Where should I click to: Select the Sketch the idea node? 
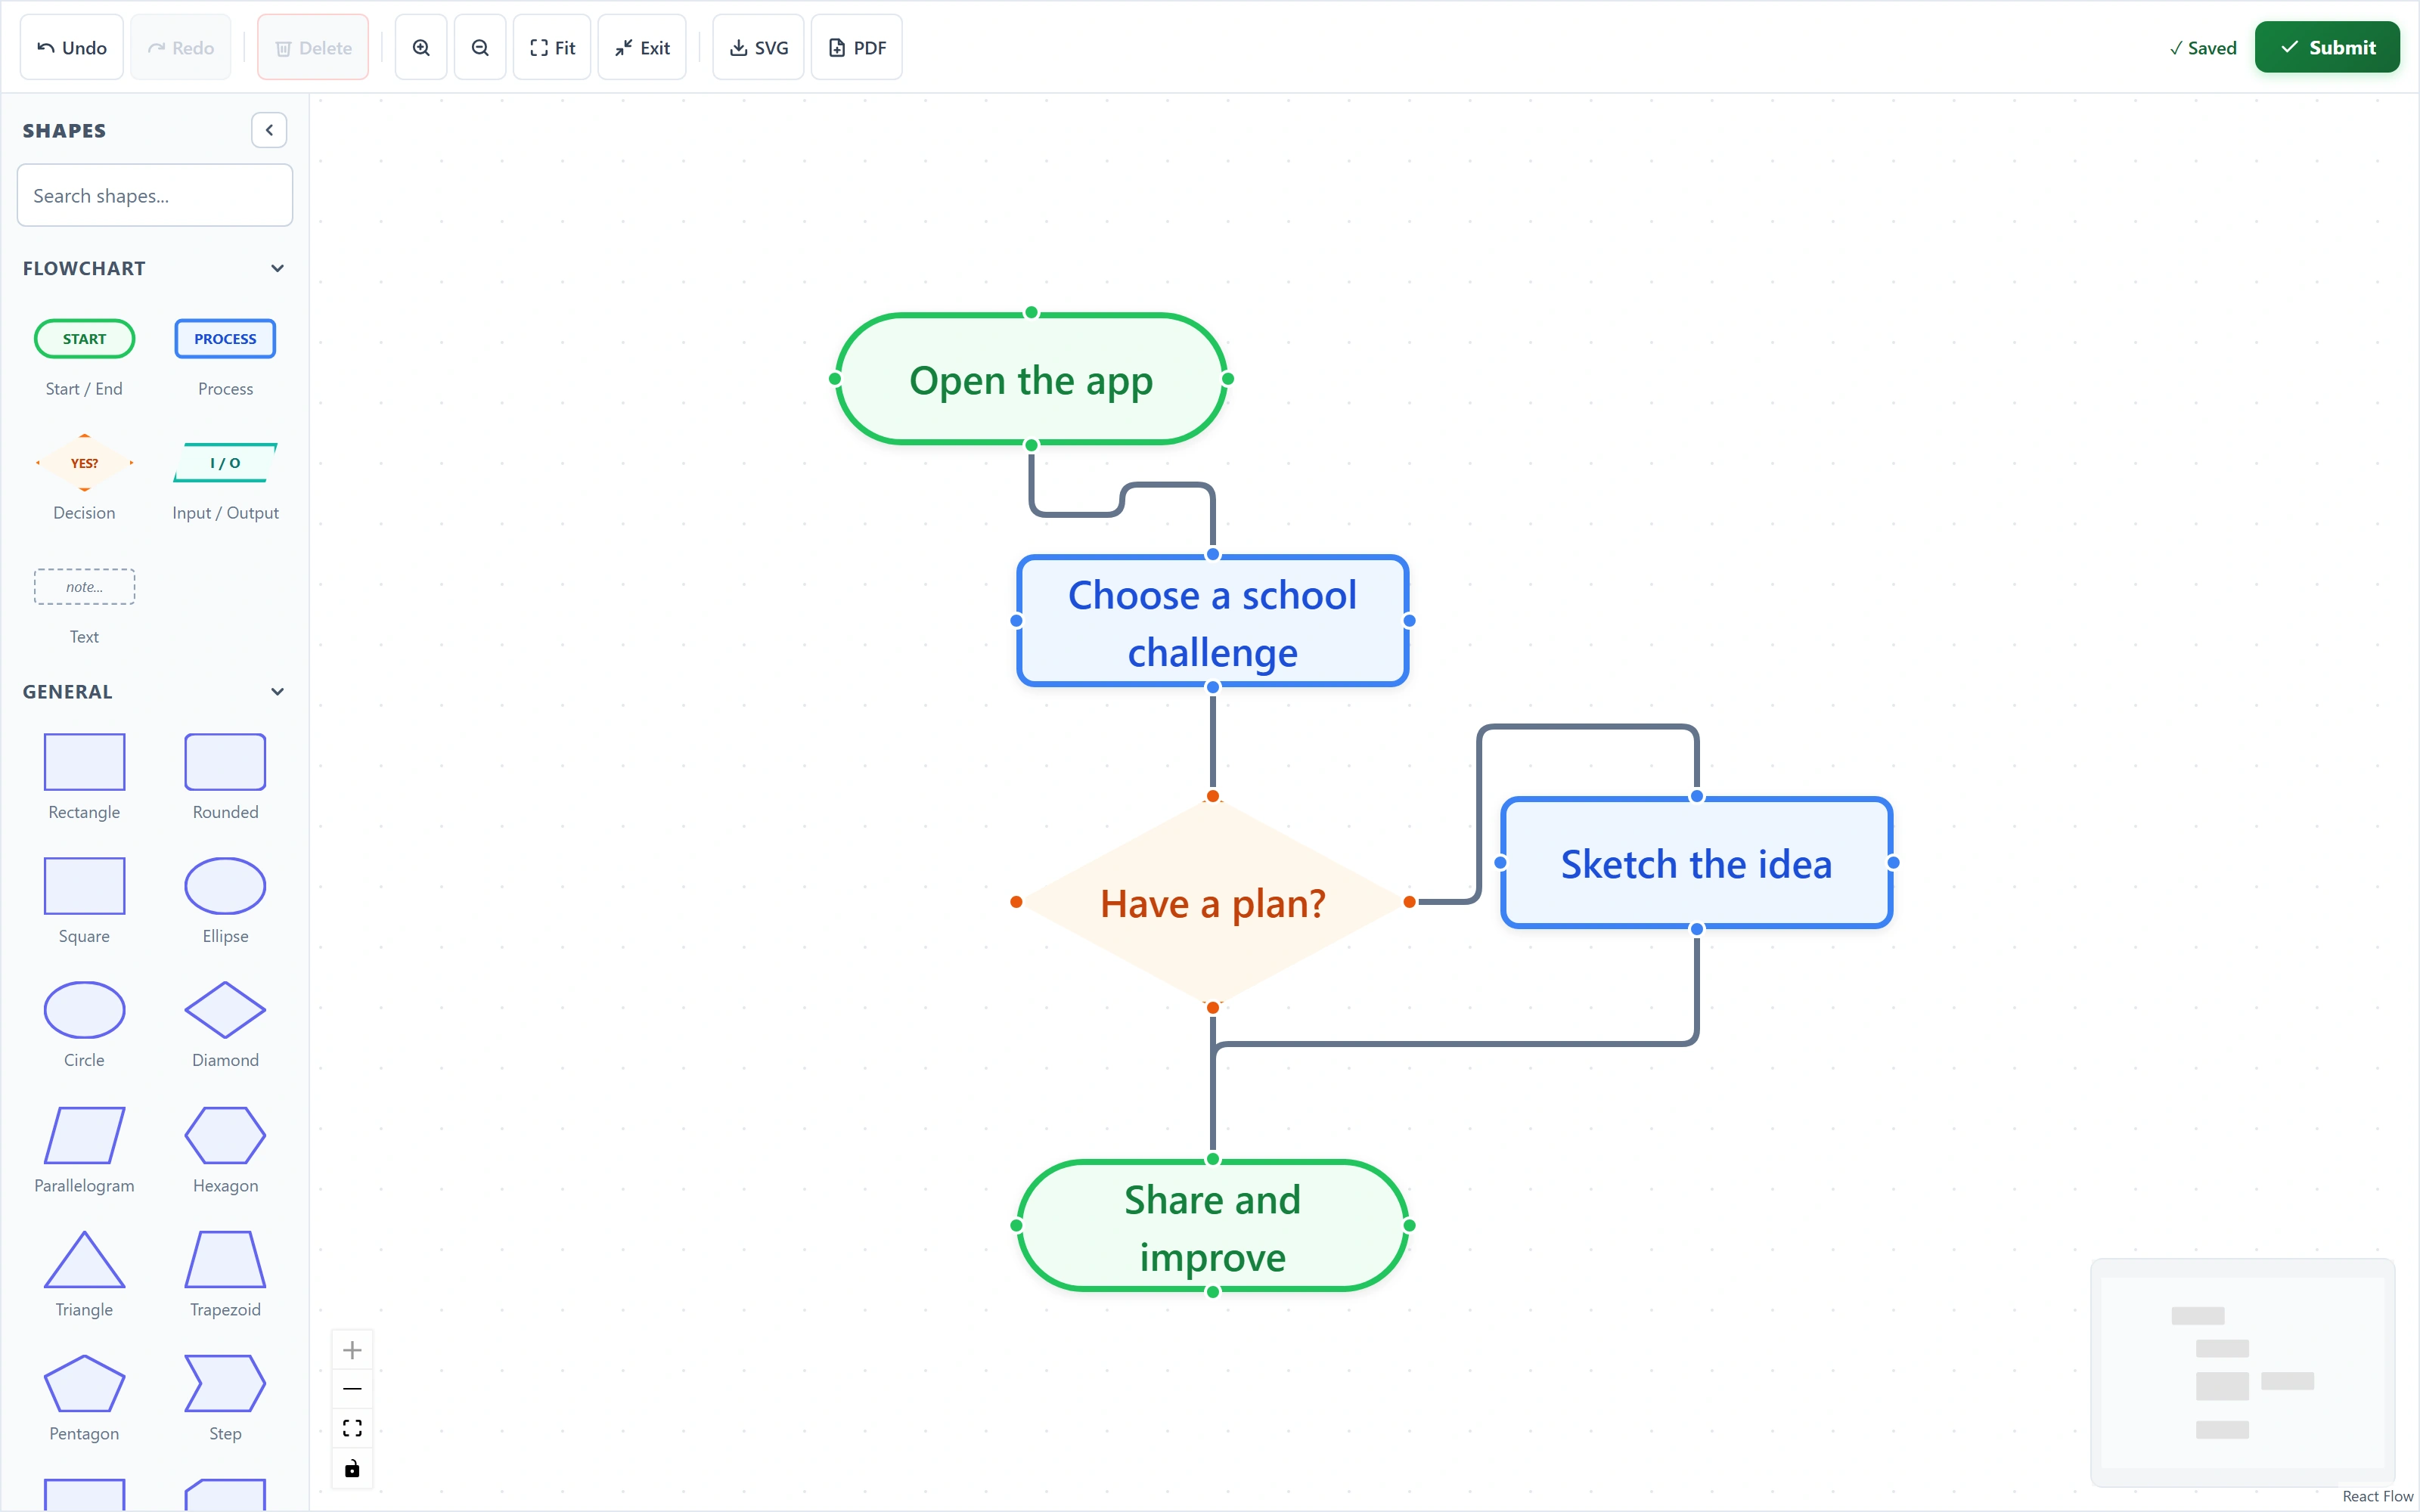(1697, 863)
